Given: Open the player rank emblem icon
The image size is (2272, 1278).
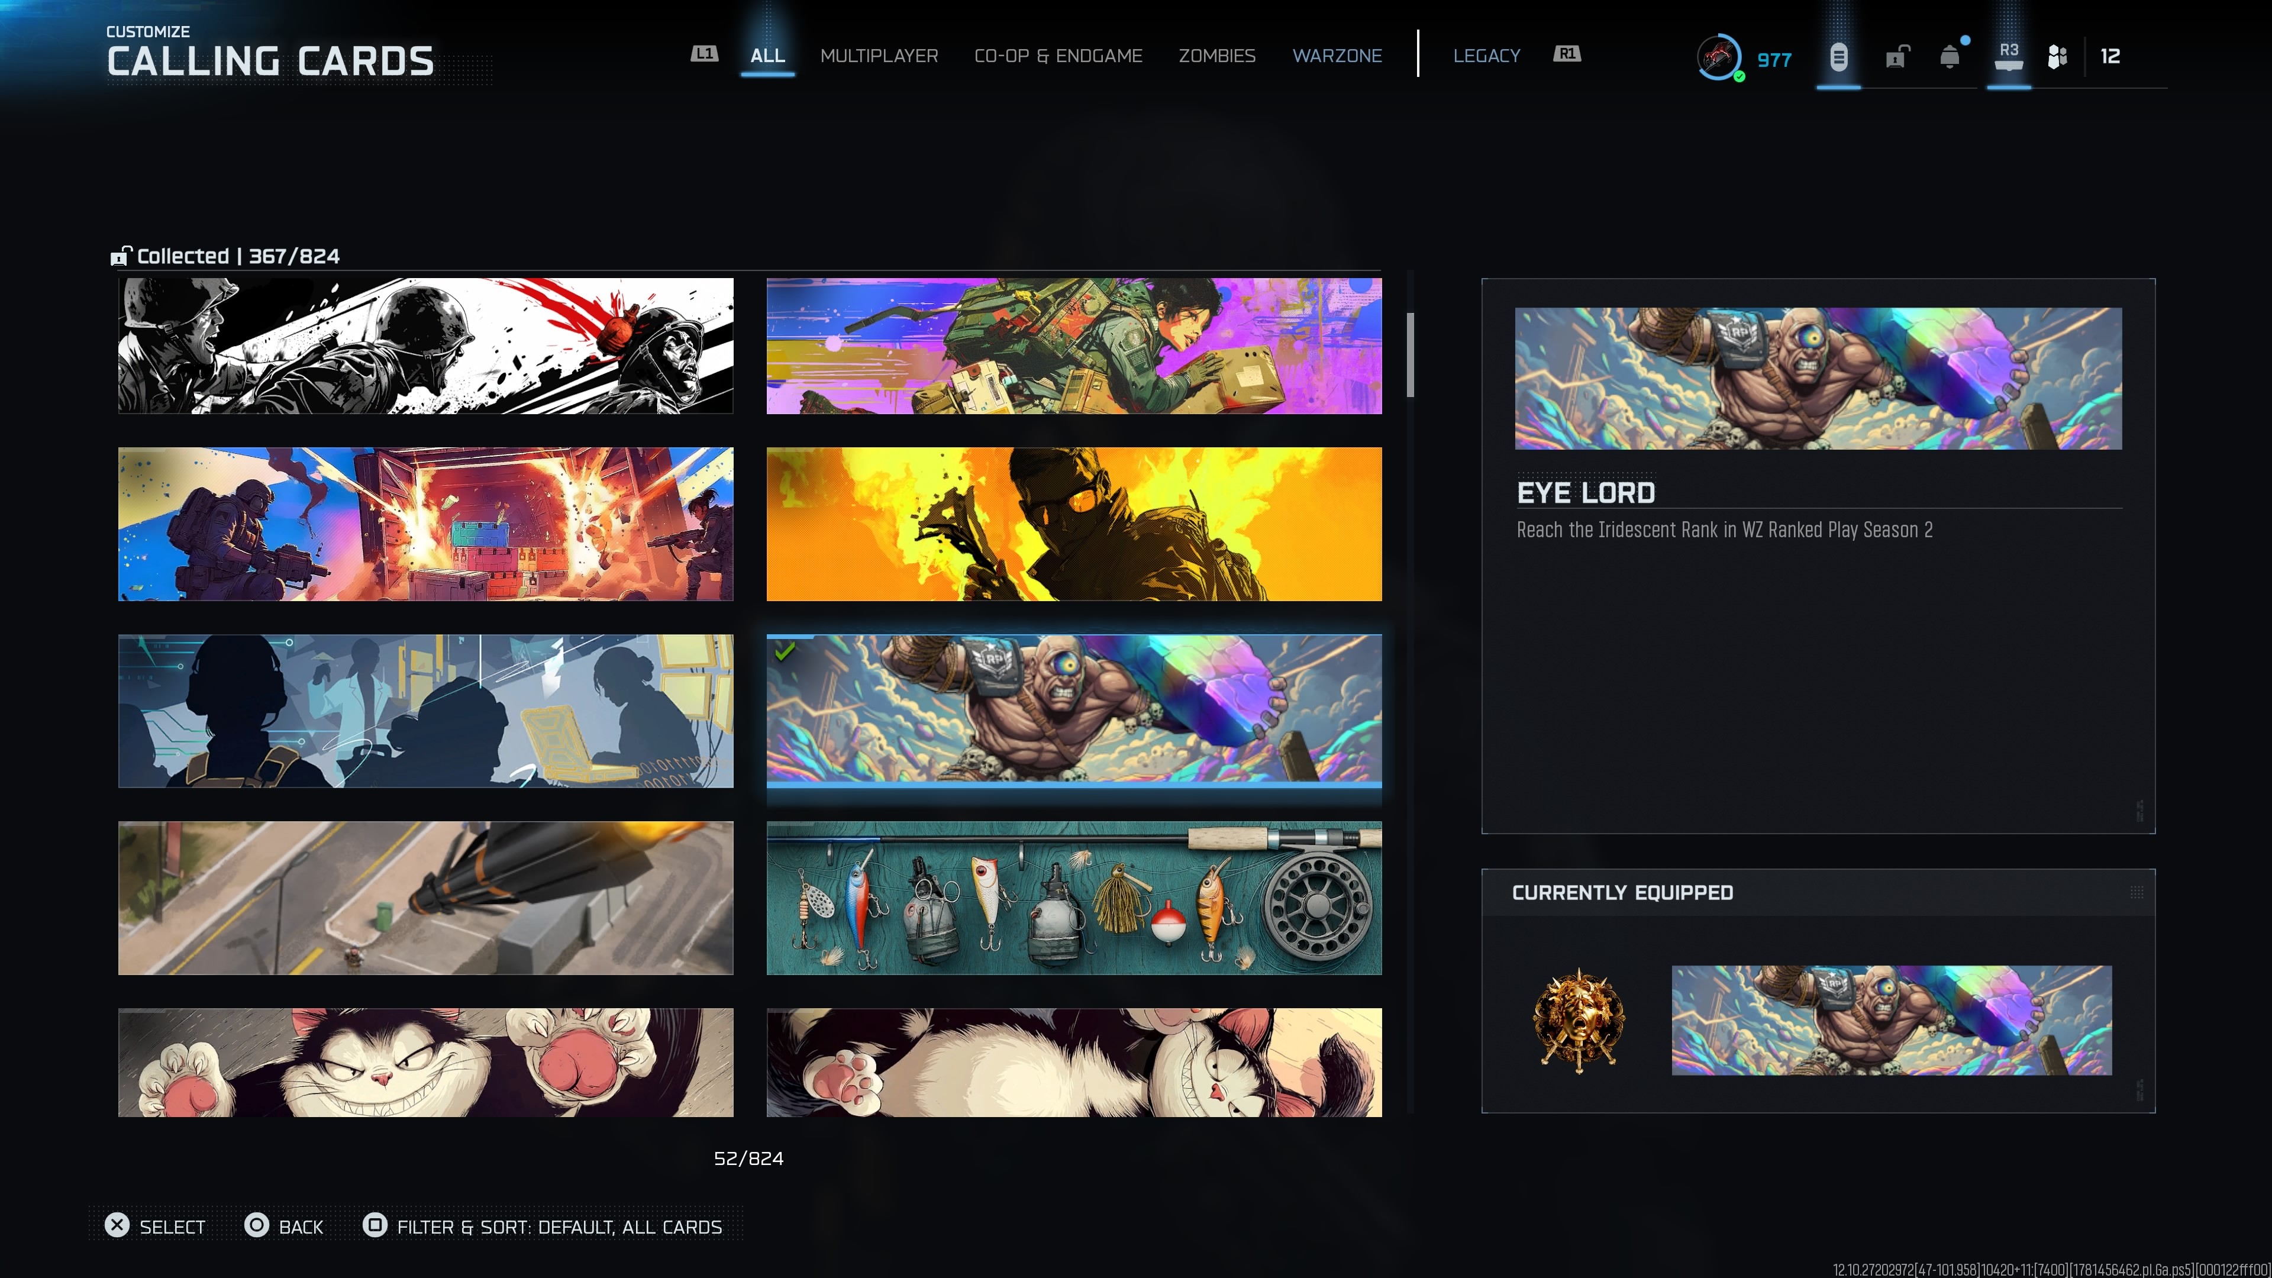Looking at the screenshot, I should point(1719,58).
